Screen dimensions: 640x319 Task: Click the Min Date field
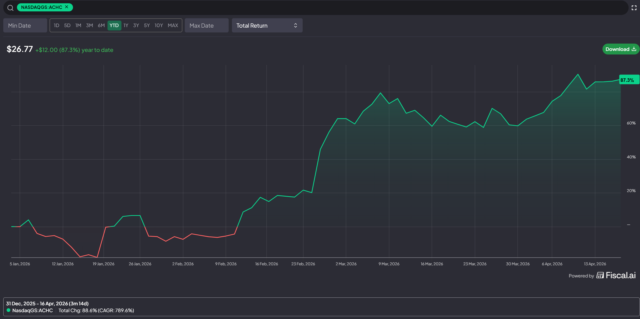pyautogui.click(x=25, y=25)
